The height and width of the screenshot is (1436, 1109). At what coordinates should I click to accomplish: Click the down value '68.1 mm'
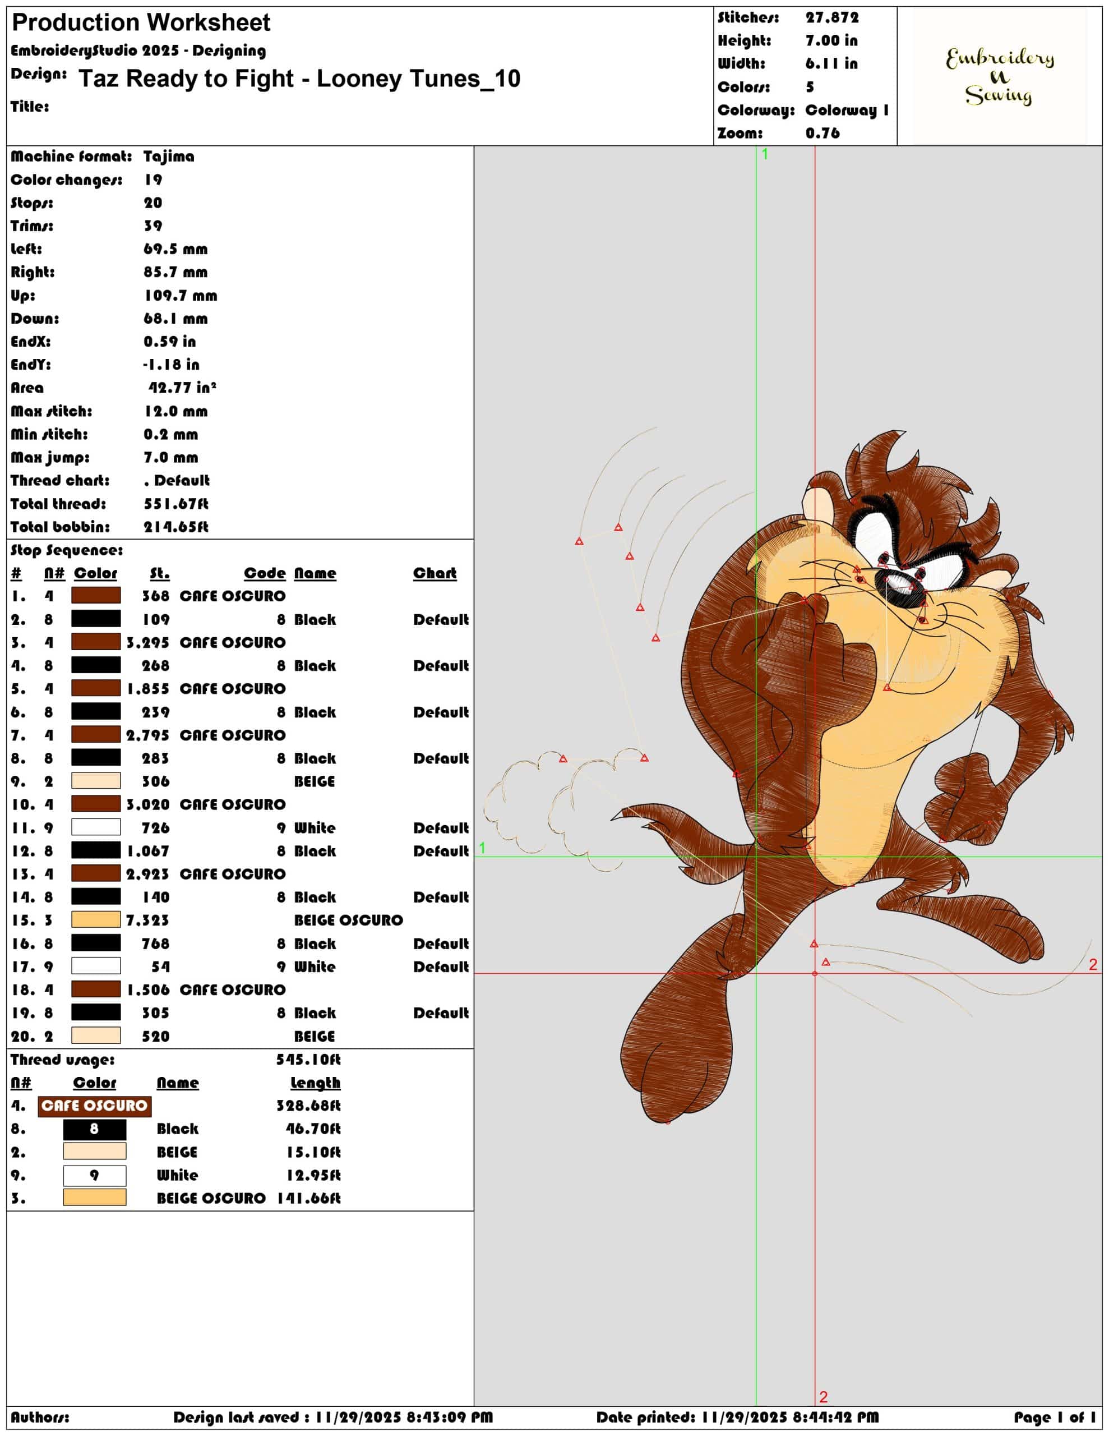pyautogui.click(x=175, y=319)
